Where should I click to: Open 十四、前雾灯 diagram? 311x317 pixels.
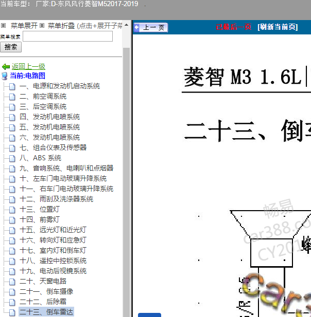(x=40, y=219)
